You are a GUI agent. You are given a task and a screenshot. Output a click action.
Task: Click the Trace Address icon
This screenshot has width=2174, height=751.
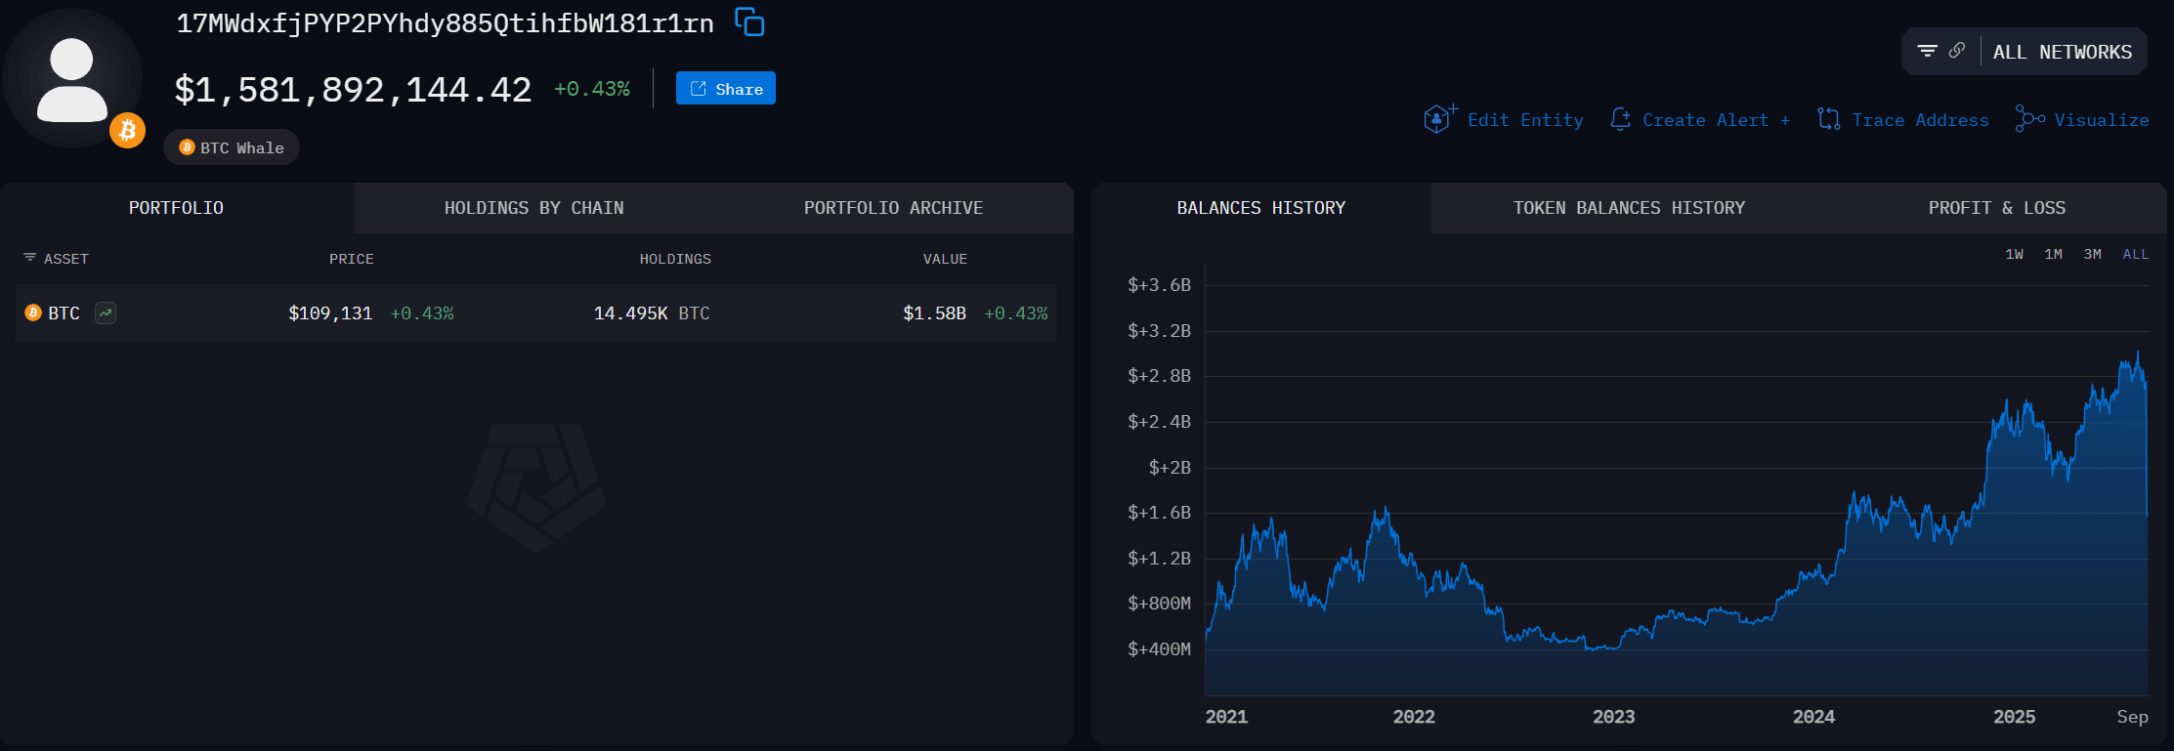(x=1828, y=119)
